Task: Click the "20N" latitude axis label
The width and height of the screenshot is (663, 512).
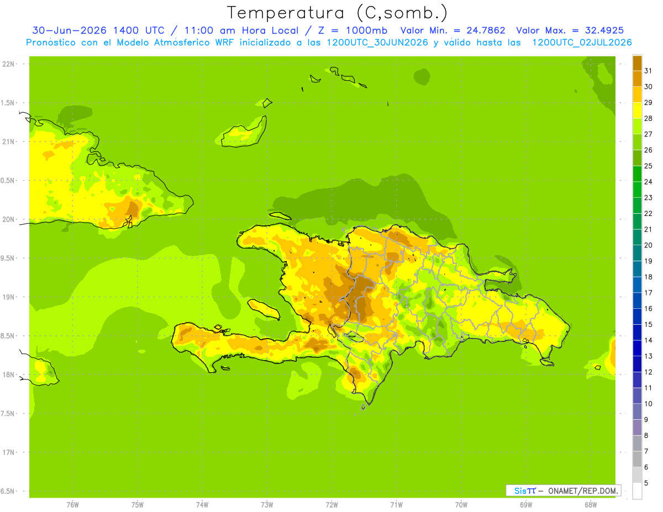Action: tap(8, 219)
